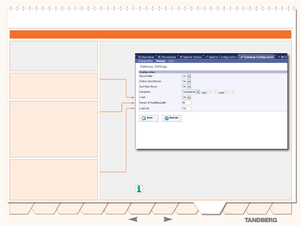Open the H323 Auto dropdown
This screenshot has width=301, height=226.
pyautogui.click(x=230, y=92)
